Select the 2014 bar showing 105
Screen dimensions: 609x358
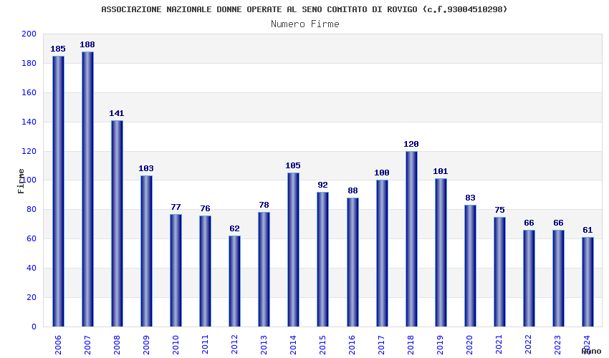tap(294, 250)
